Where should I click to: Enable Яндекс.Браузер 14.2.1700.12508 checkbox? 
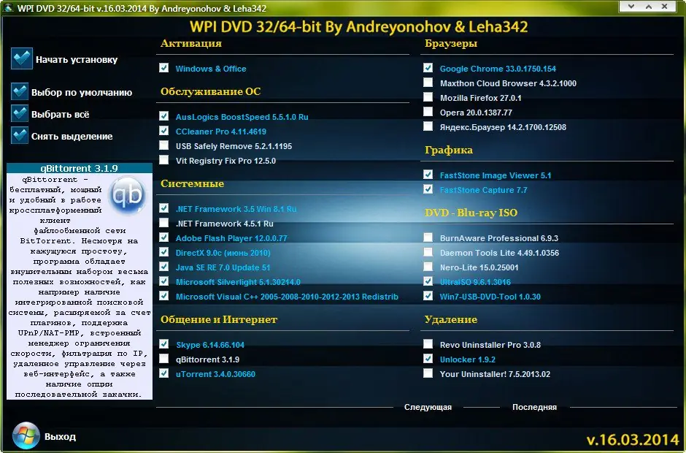(x=428, y=126)
